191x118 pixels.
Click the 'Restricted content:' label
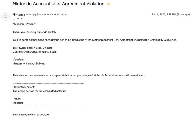click(x=24, y=87)
